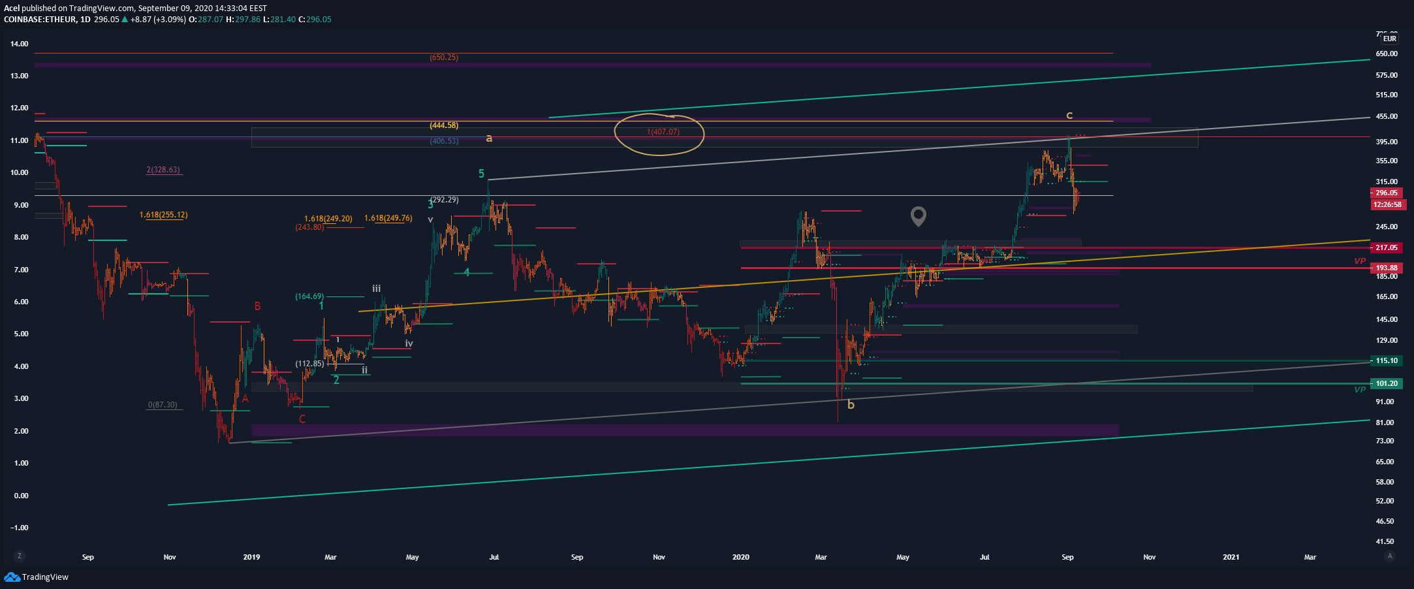This screenshot has width=1414, height=589.
Task: Select the 193.88 red price level label
Action: (x=1387, y=268)
